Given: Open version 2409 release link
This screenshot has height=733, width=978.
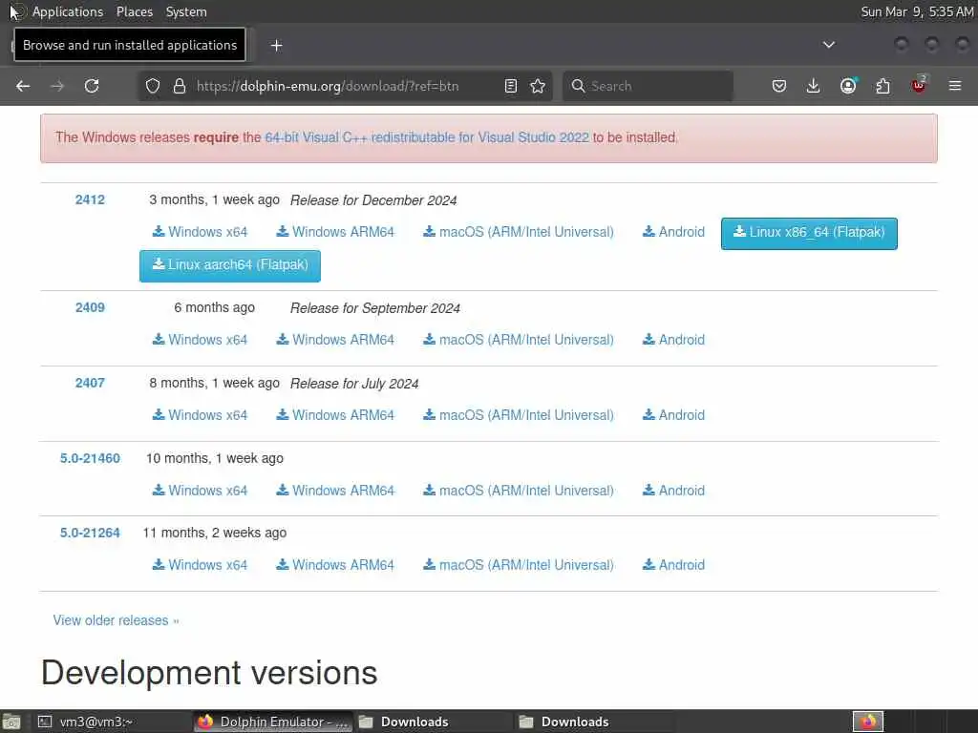Looking at the screenshot, I should point(90,308).
